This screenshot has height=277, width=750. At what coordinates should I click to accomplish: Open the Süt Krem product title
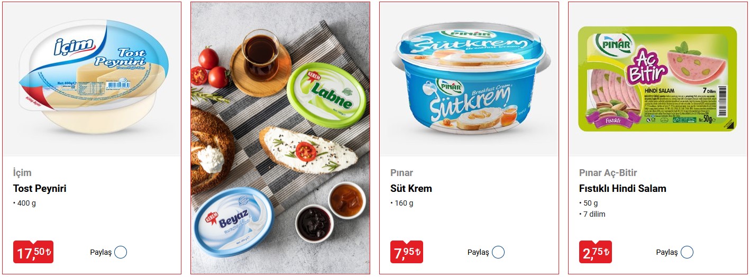[411, 189]
